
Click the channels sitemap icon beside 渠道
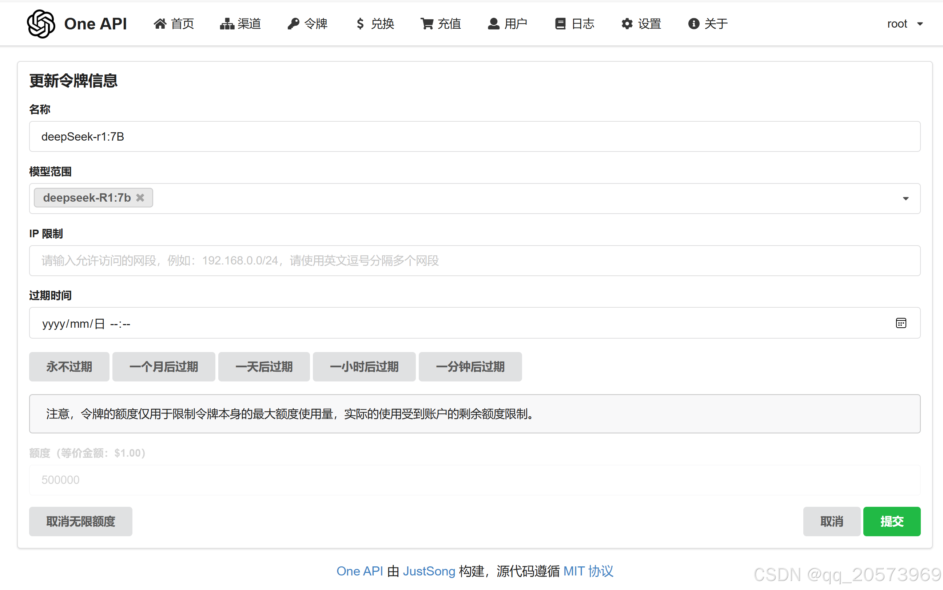[227, 23]
